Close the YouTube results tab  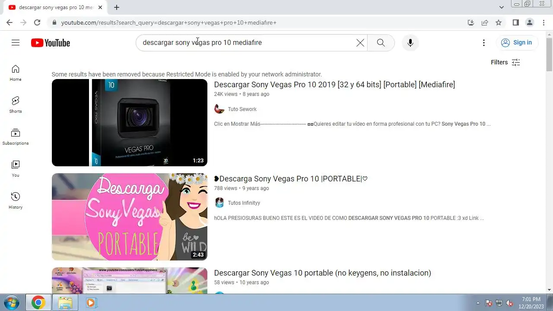coord(101,7)
